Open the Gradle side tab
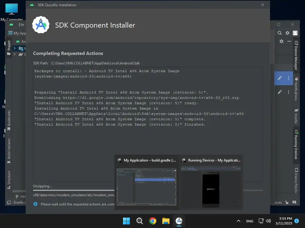This screenshot has width=305, height=228. pyautogui.click(x=296, y=116)
